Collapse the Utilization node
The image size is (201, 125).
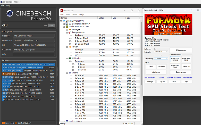click(67, 58)
